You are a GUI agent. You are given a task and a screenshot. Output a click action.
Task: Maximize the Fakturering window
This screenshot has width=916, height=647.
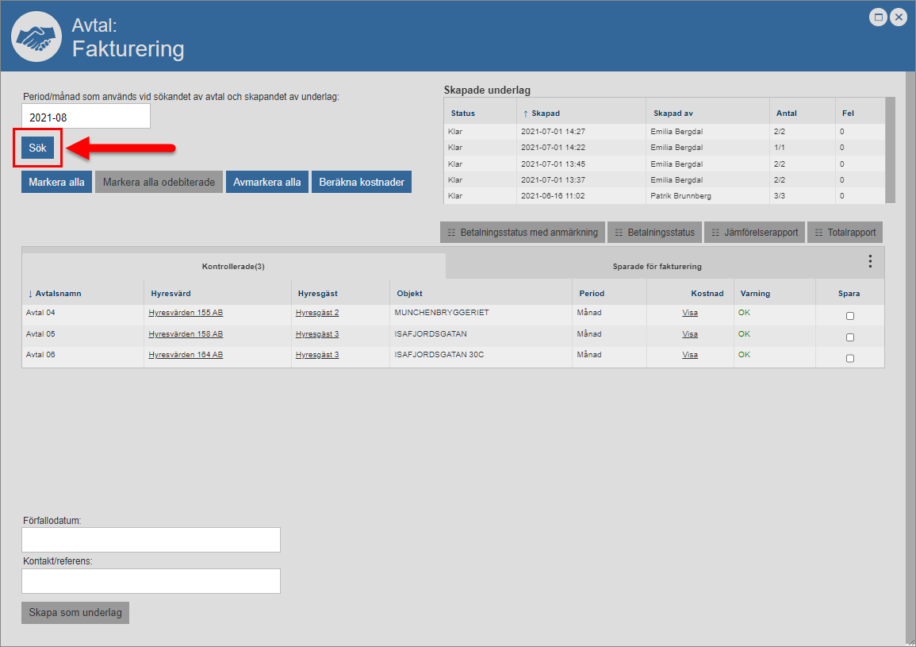tap(878, 17)
